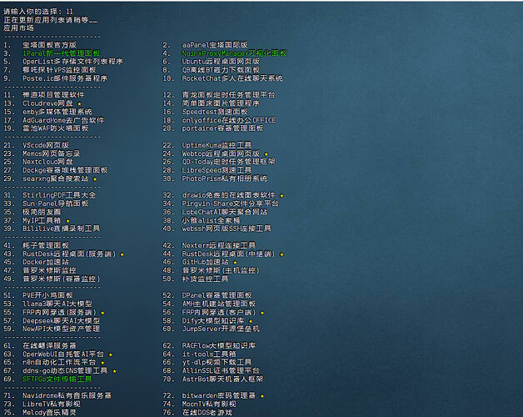Click 'QB离线BT磁力下载面板' entry
Viewport: 523px width, 417px height.
(x=221, y=70)
